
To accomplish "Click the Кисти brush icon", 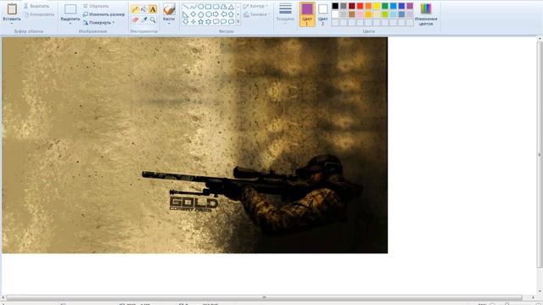I will click(x=169, y=9).
